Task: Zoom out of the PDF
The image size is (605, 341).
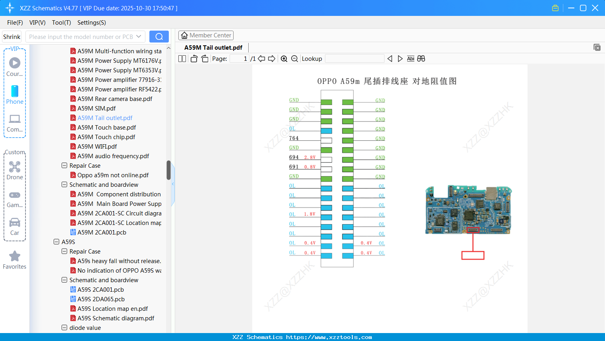Action: click(x=294, y=59)
